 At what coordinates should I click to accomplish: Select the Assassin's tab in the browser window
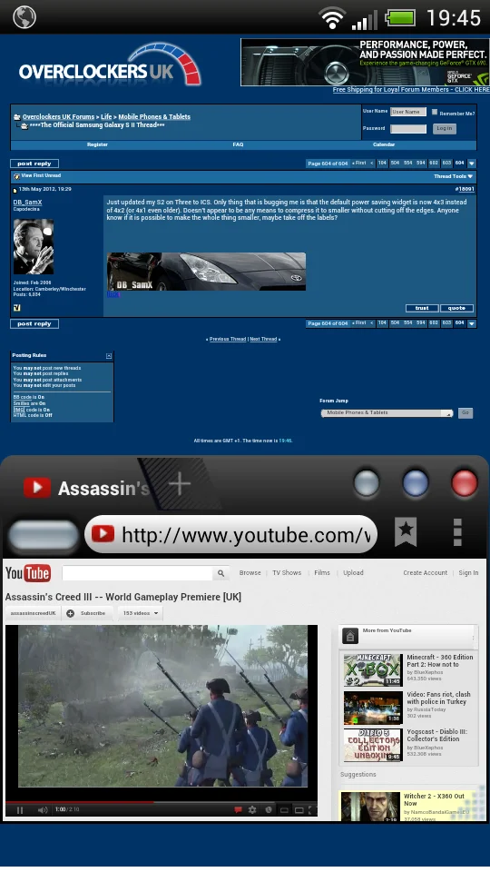pos(87,489)
